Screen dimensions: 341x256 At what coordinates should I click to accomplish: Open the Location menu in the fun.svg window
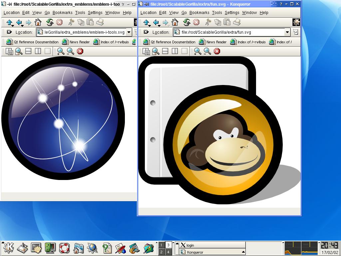(x=148, y=13)
